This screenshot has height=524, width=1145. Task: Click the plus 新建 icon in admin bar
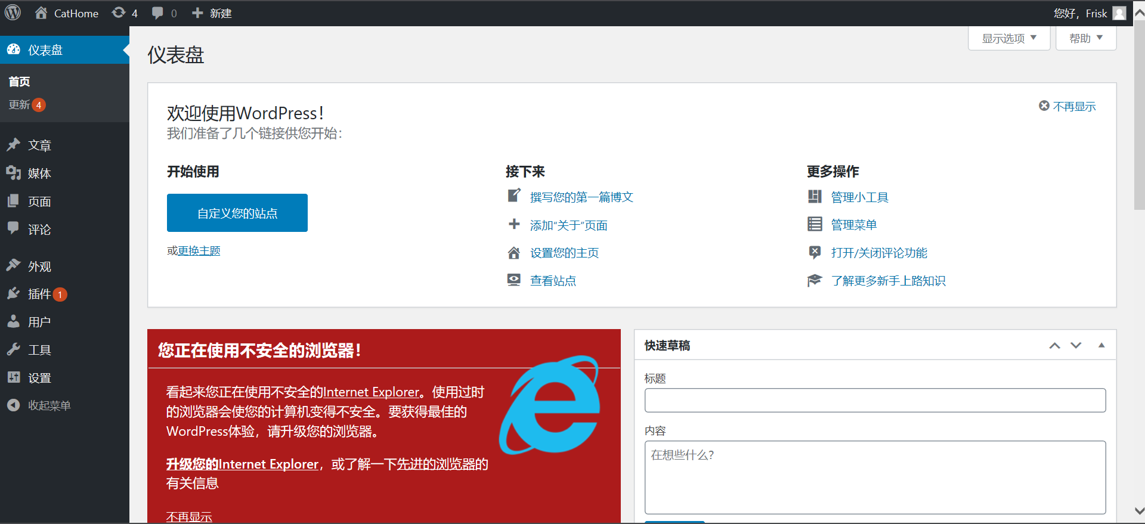[x=197, y=13]
